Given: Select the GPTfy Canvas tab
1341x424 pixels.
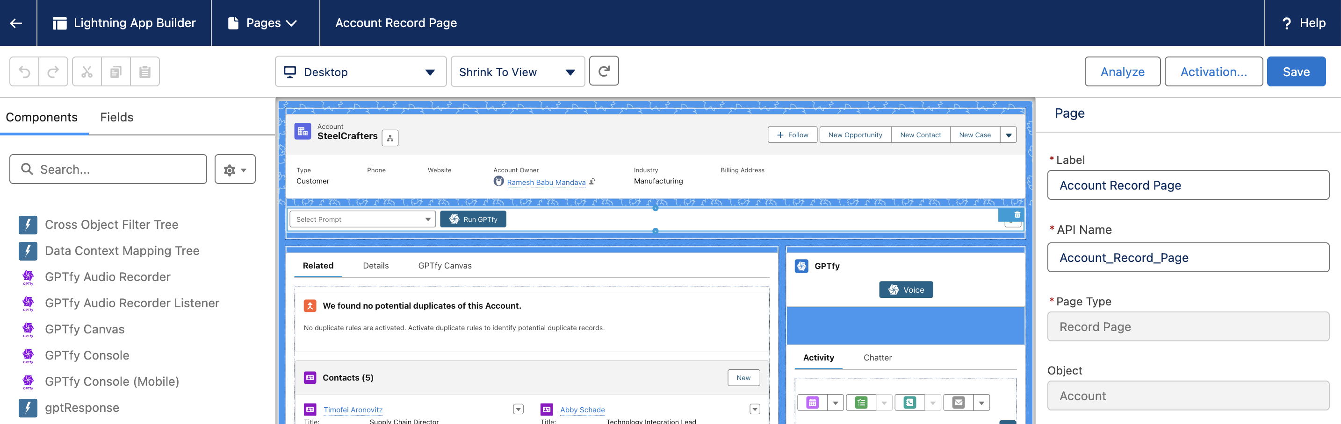Looking at the screenshot, I should tap(445, 266).
